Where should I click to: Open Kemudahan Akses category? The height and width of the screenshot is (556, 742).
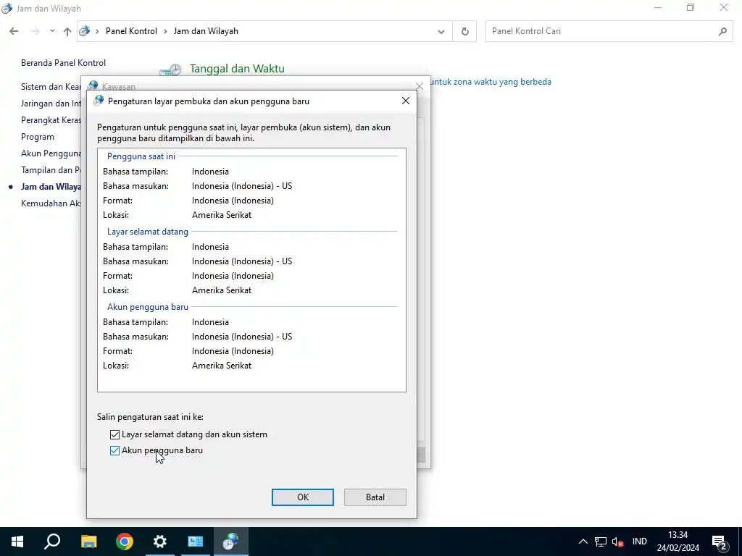coord(51,203)
